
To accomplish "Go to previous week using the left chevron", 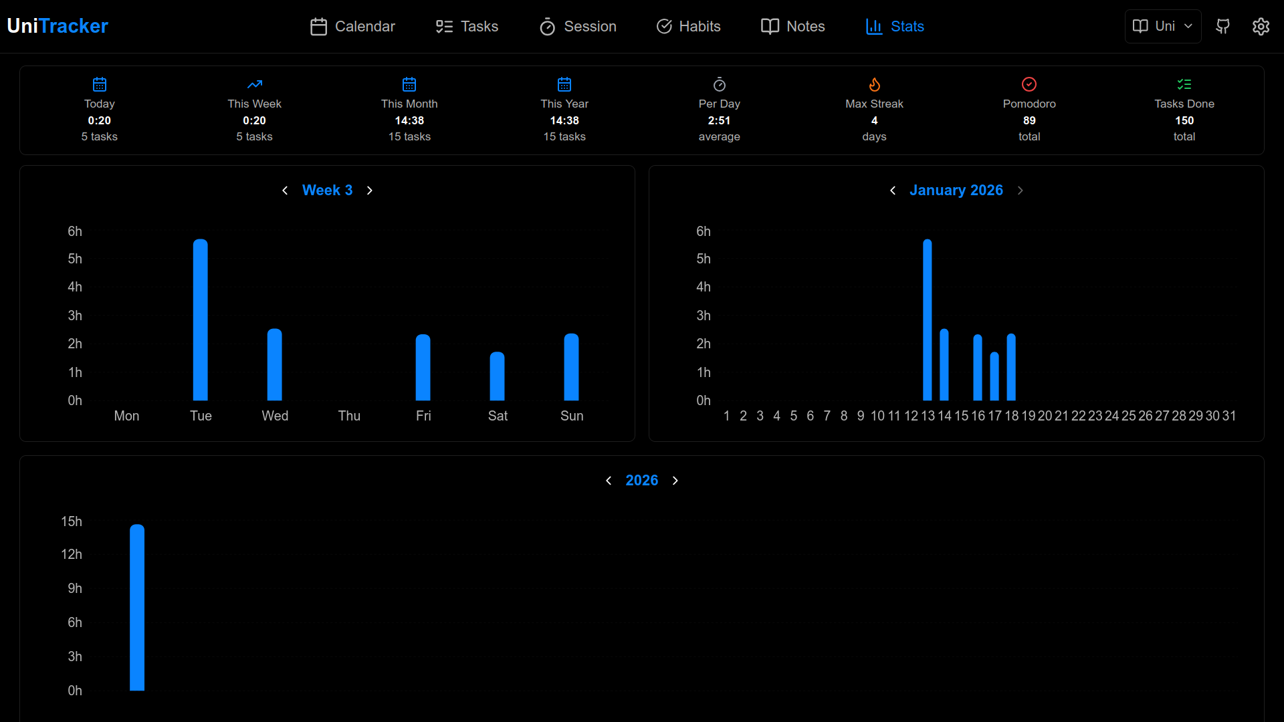I will click(x=285, y=191).
